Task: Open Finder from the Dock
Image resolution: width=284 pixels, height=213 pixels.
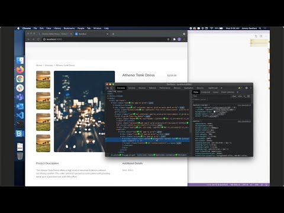Action: pyautogui.click(x=20, y=60)
